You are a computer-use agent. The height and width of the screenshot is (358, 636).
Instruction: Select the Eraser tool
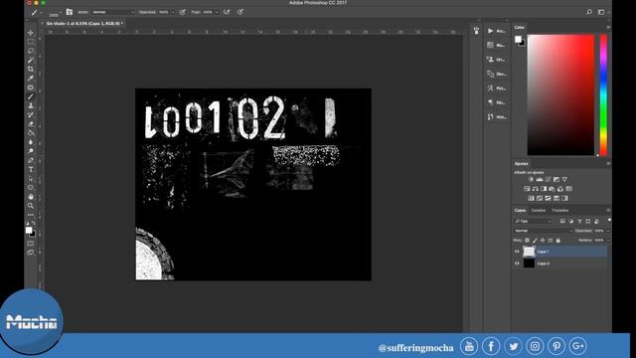tap(31, 123)
